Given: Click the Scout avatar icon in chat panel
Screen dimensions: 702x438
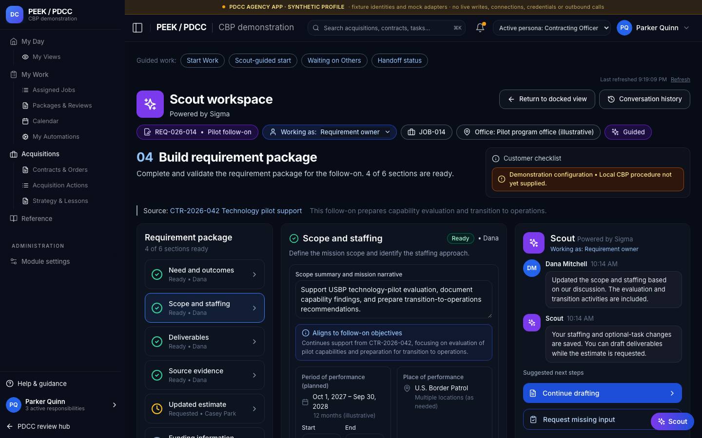Looking at the screenshot, I should click(x=532, y=323).
